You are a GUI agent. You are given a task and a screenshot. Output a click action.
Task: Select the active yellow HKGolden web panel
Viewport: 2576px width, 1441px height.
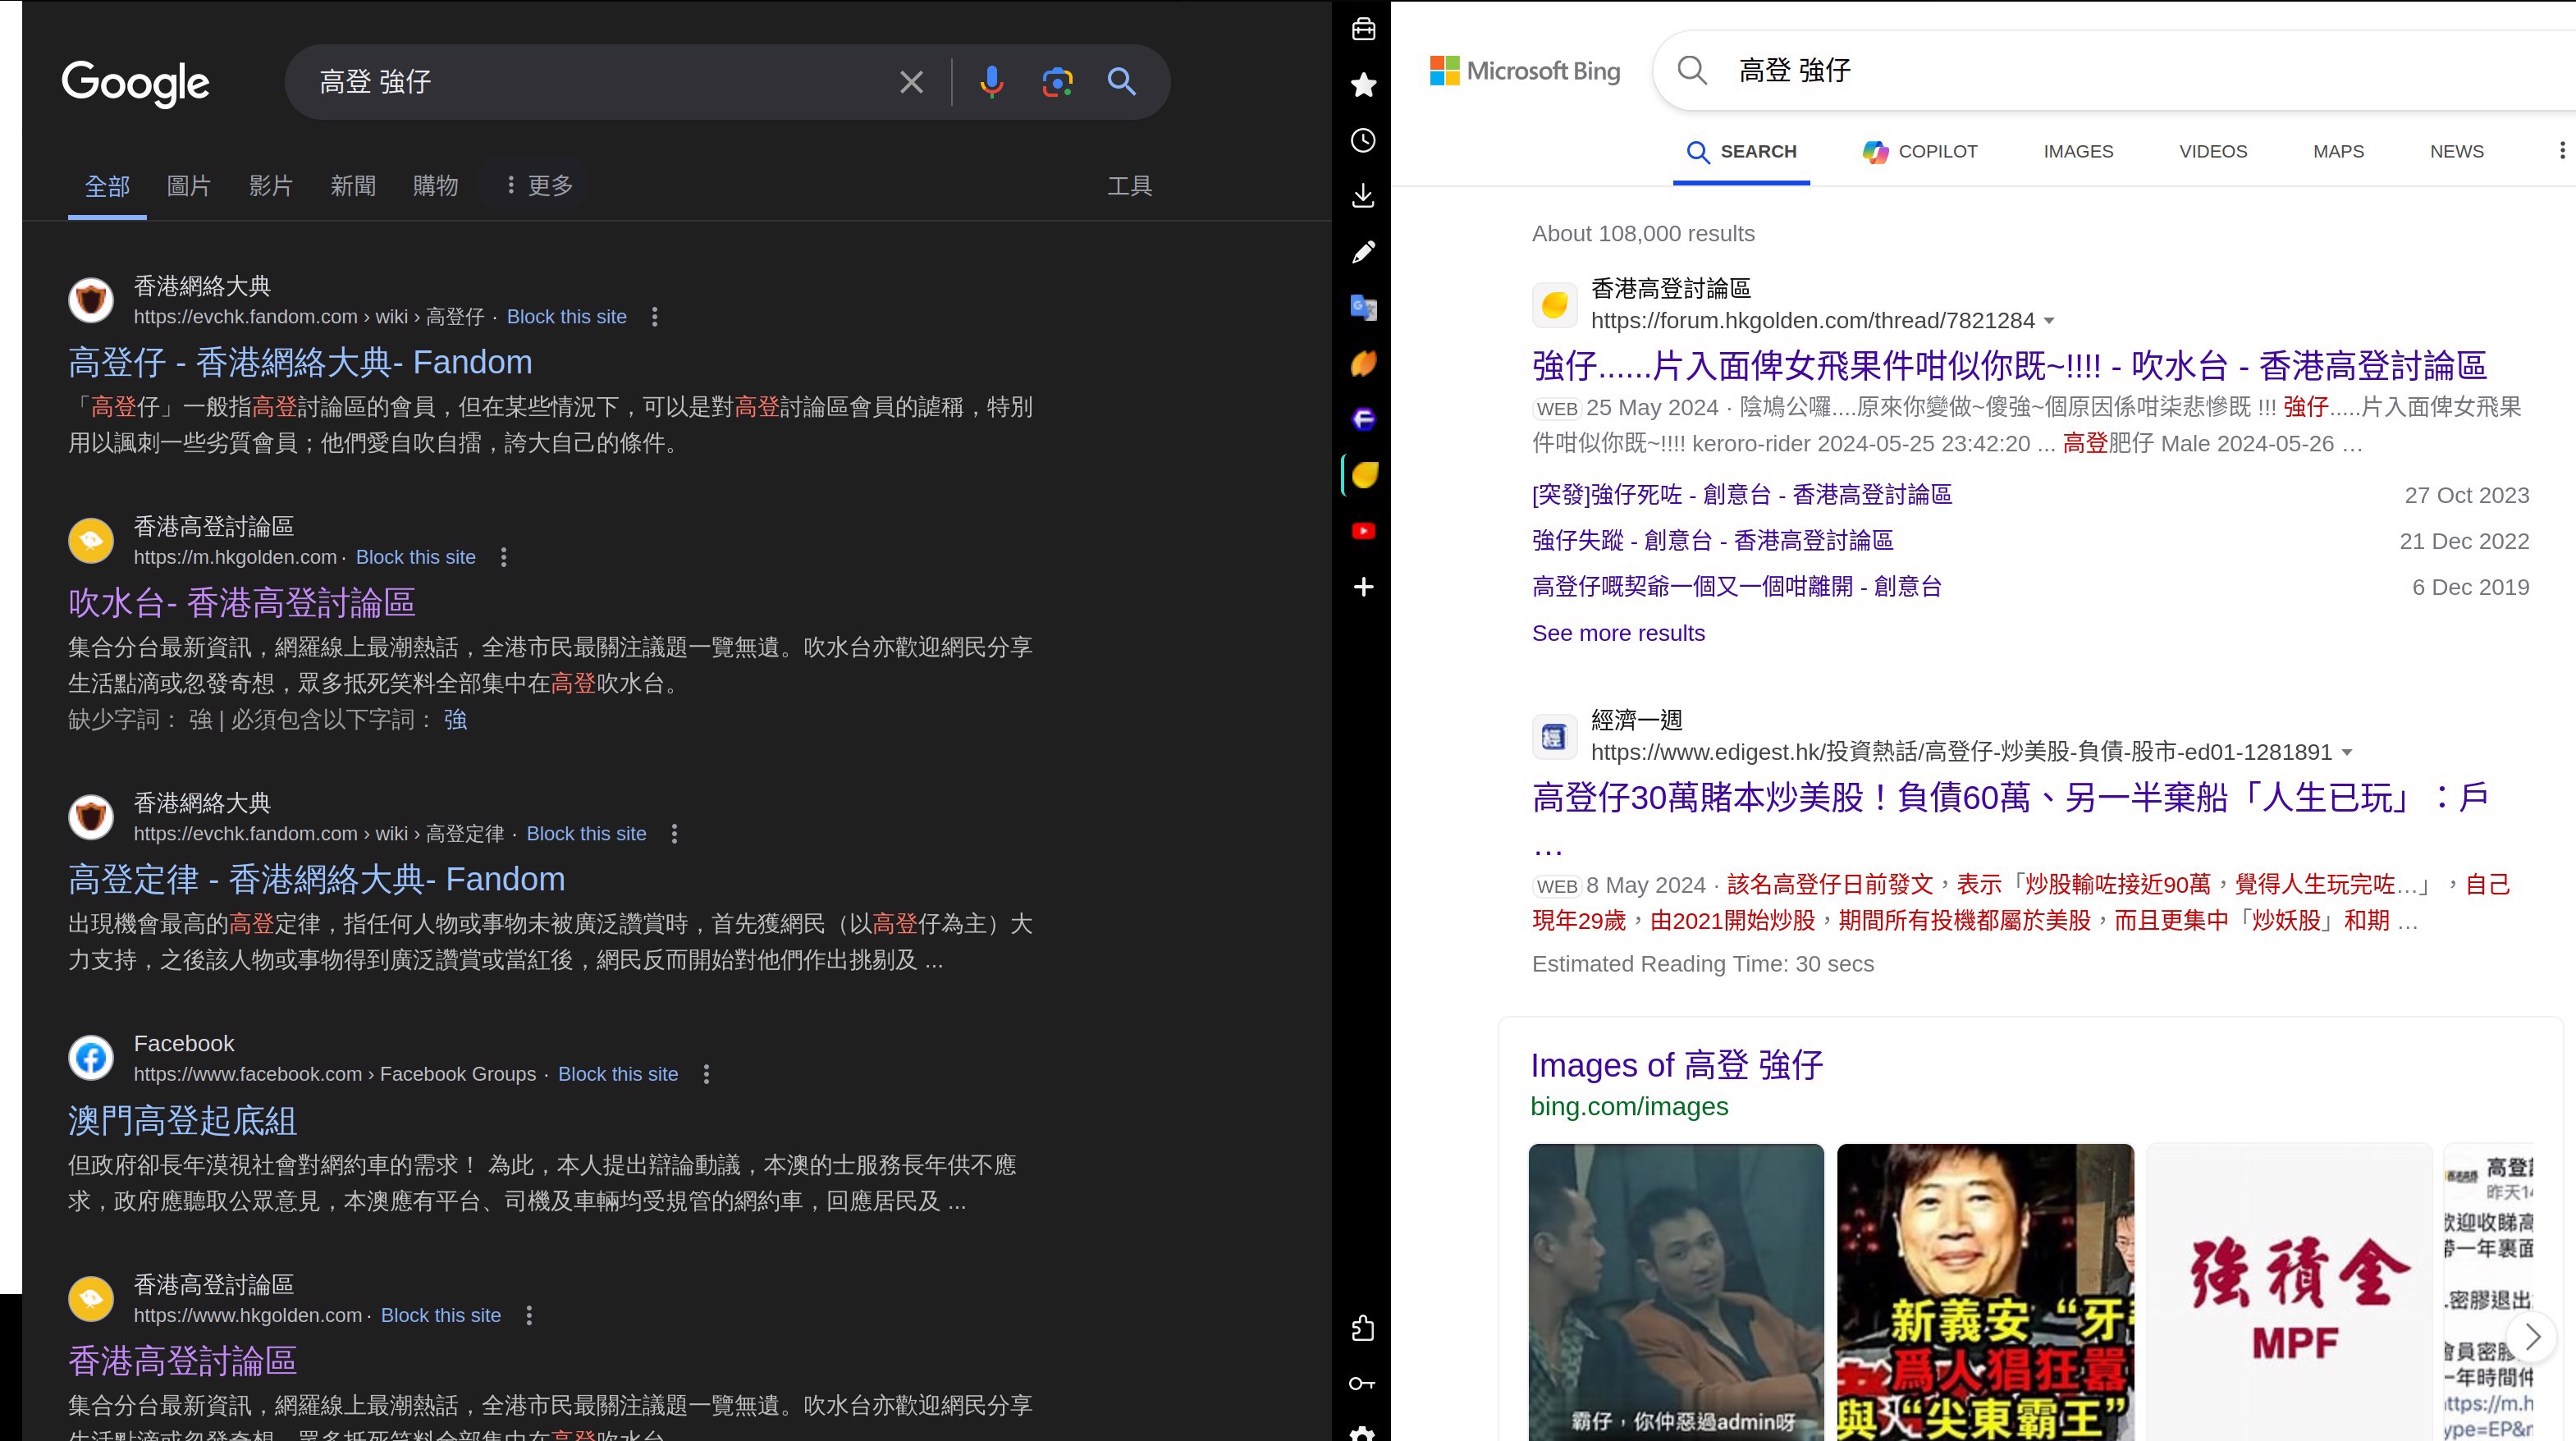click(x=1364, y=475)
